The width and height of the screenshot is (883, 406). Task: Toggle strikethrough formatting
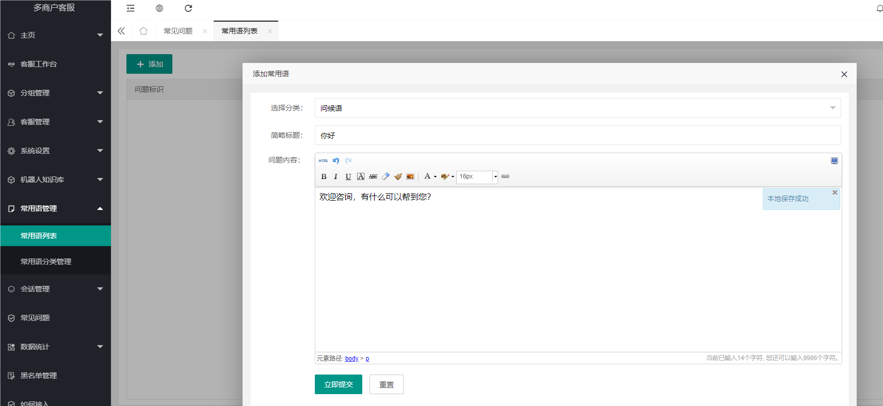coord(373,176)
